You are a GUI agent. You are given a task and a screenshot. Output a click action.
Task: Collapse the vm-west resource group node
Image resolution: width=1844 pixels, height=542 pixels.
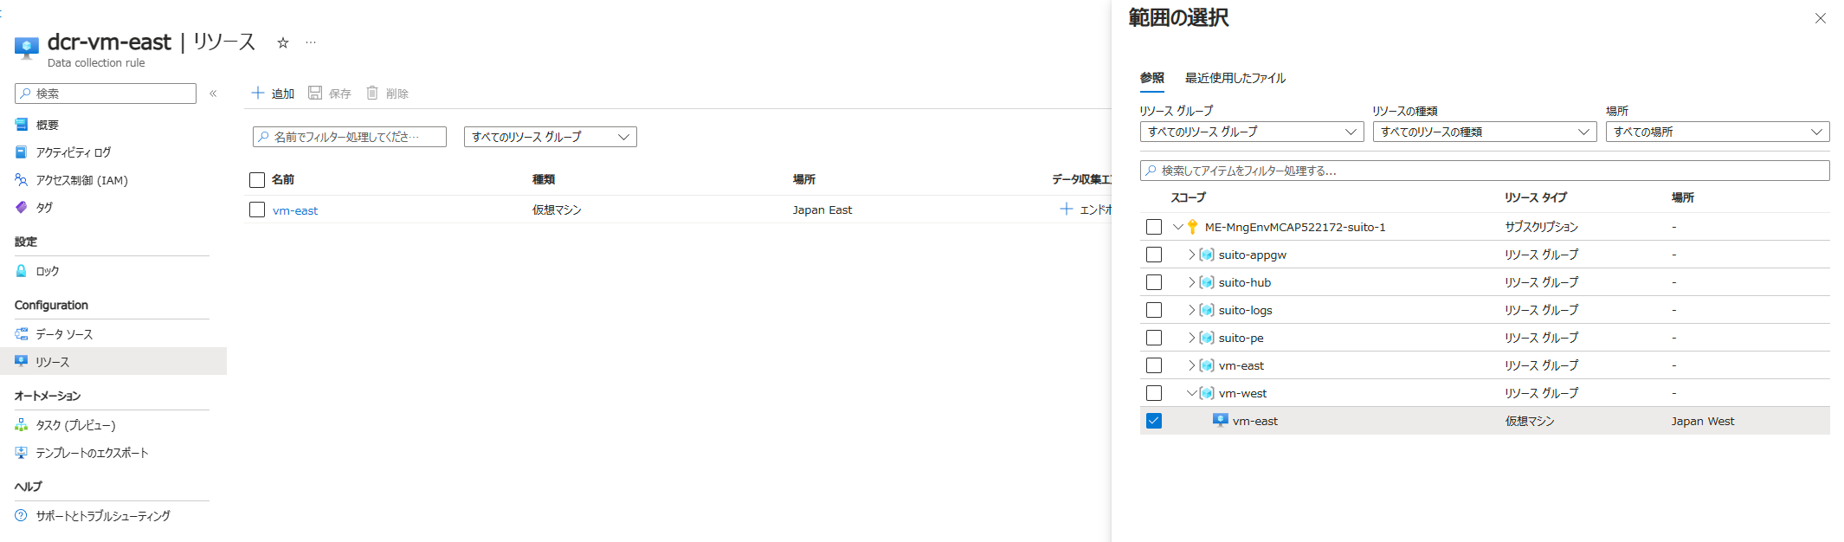1191,393
